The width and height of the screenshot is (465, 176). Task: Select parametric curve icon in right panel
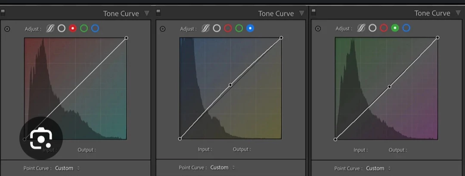pos(361,28)
